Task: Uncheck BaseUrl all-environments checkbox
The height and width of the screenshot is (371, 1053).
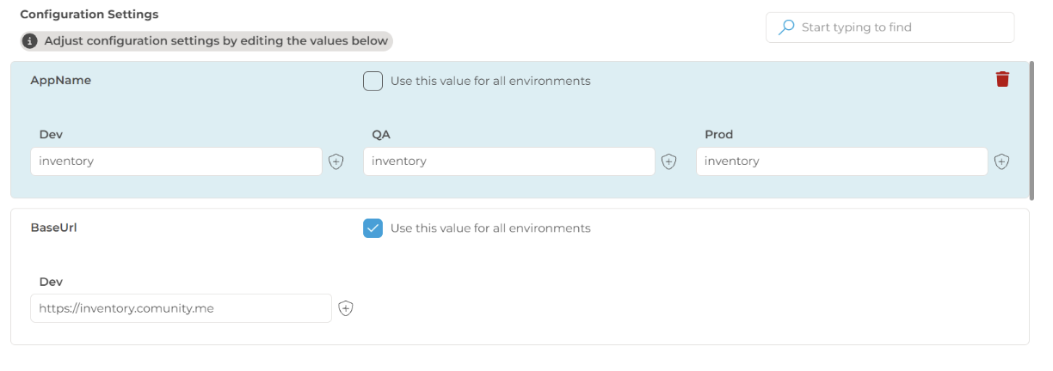Action: (373, 228)
